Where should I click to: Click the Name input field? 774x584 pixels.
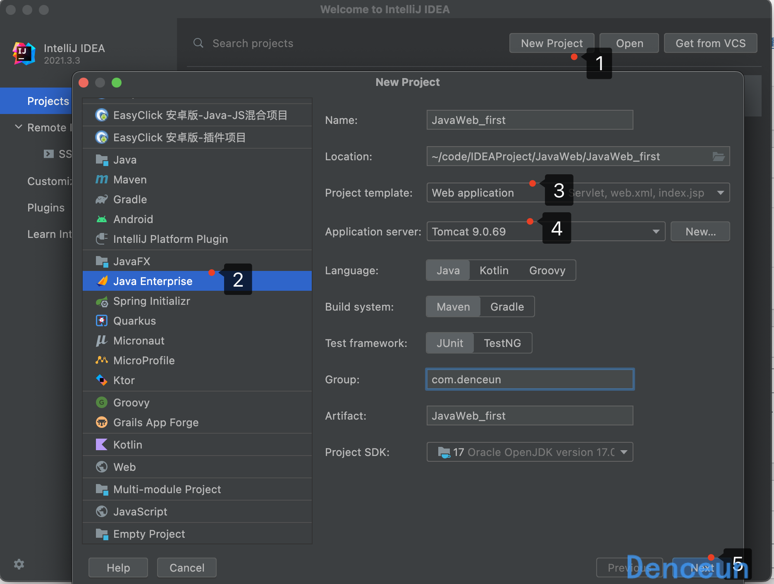(x=530, y=120)
